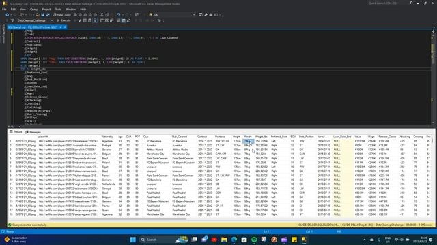This screenshot has height=245, width=437.
Task: Click the Release_Clause column header
Action: click(x=387, y=137)
